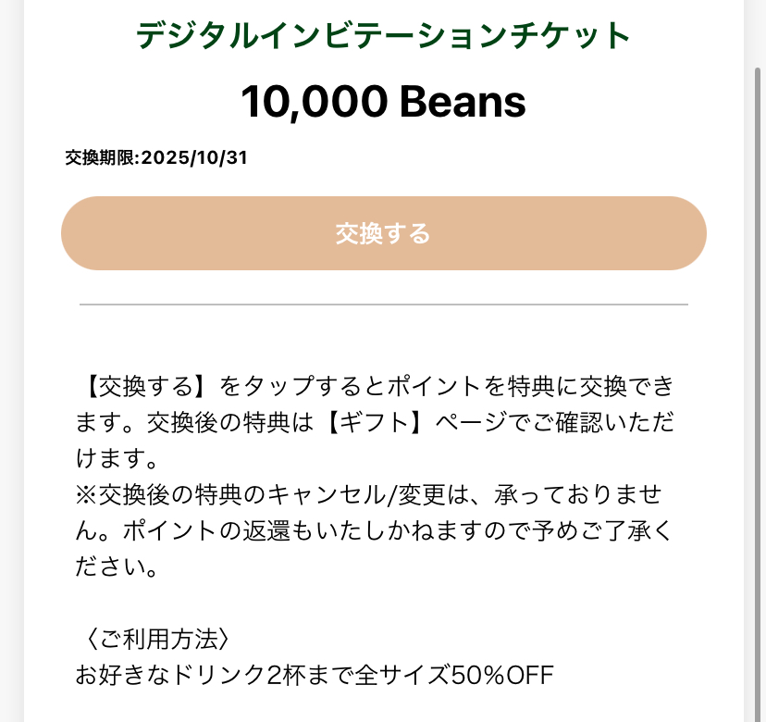766x722 pixels.
Task: Click the 交換期限 label
Action: 100,157
